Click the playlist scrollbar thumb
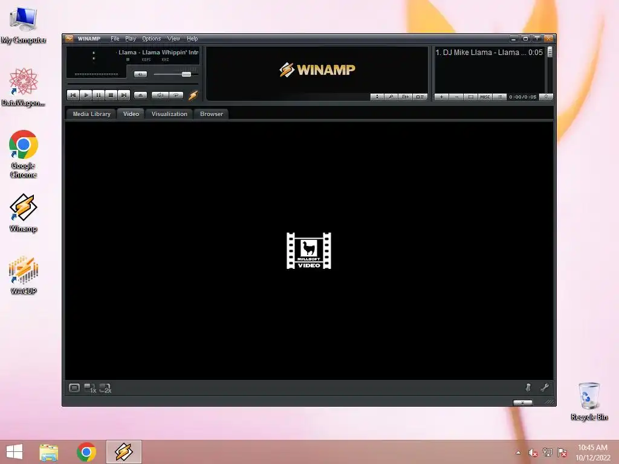619x464 pixels. pyautogui.click(x=549, y=52)
